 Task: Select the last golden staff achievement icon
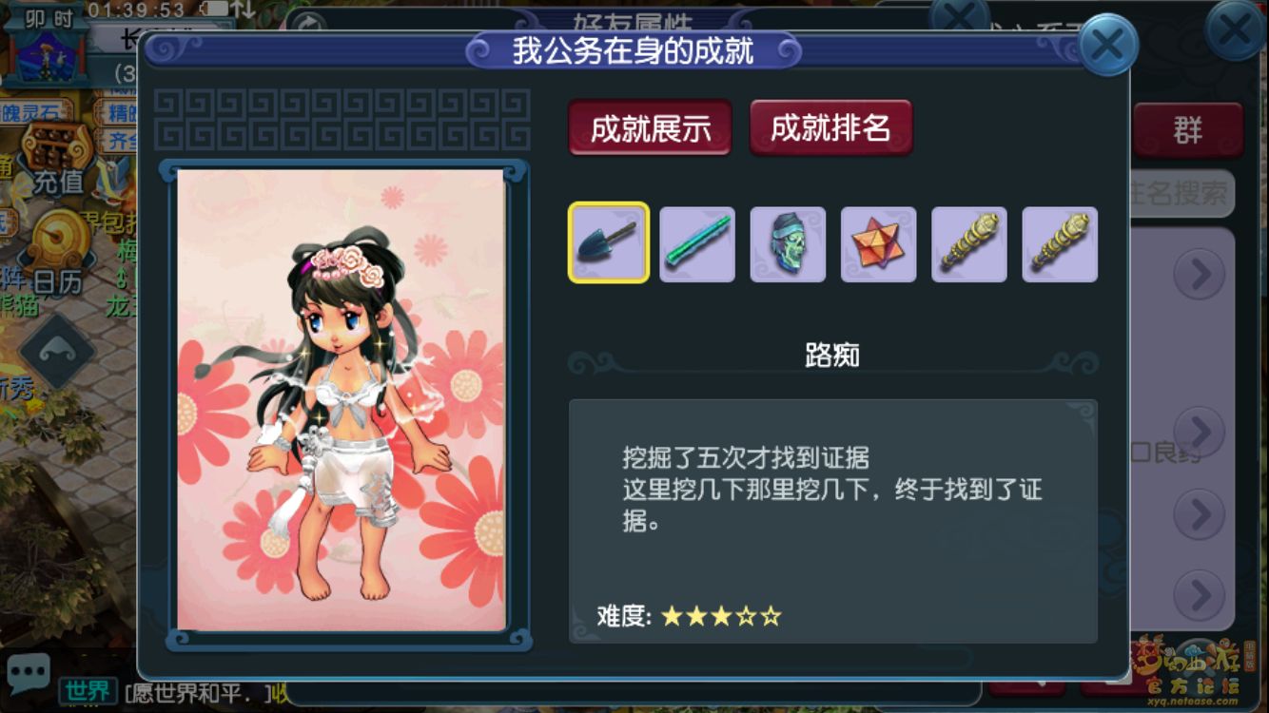coord(1060,244)
